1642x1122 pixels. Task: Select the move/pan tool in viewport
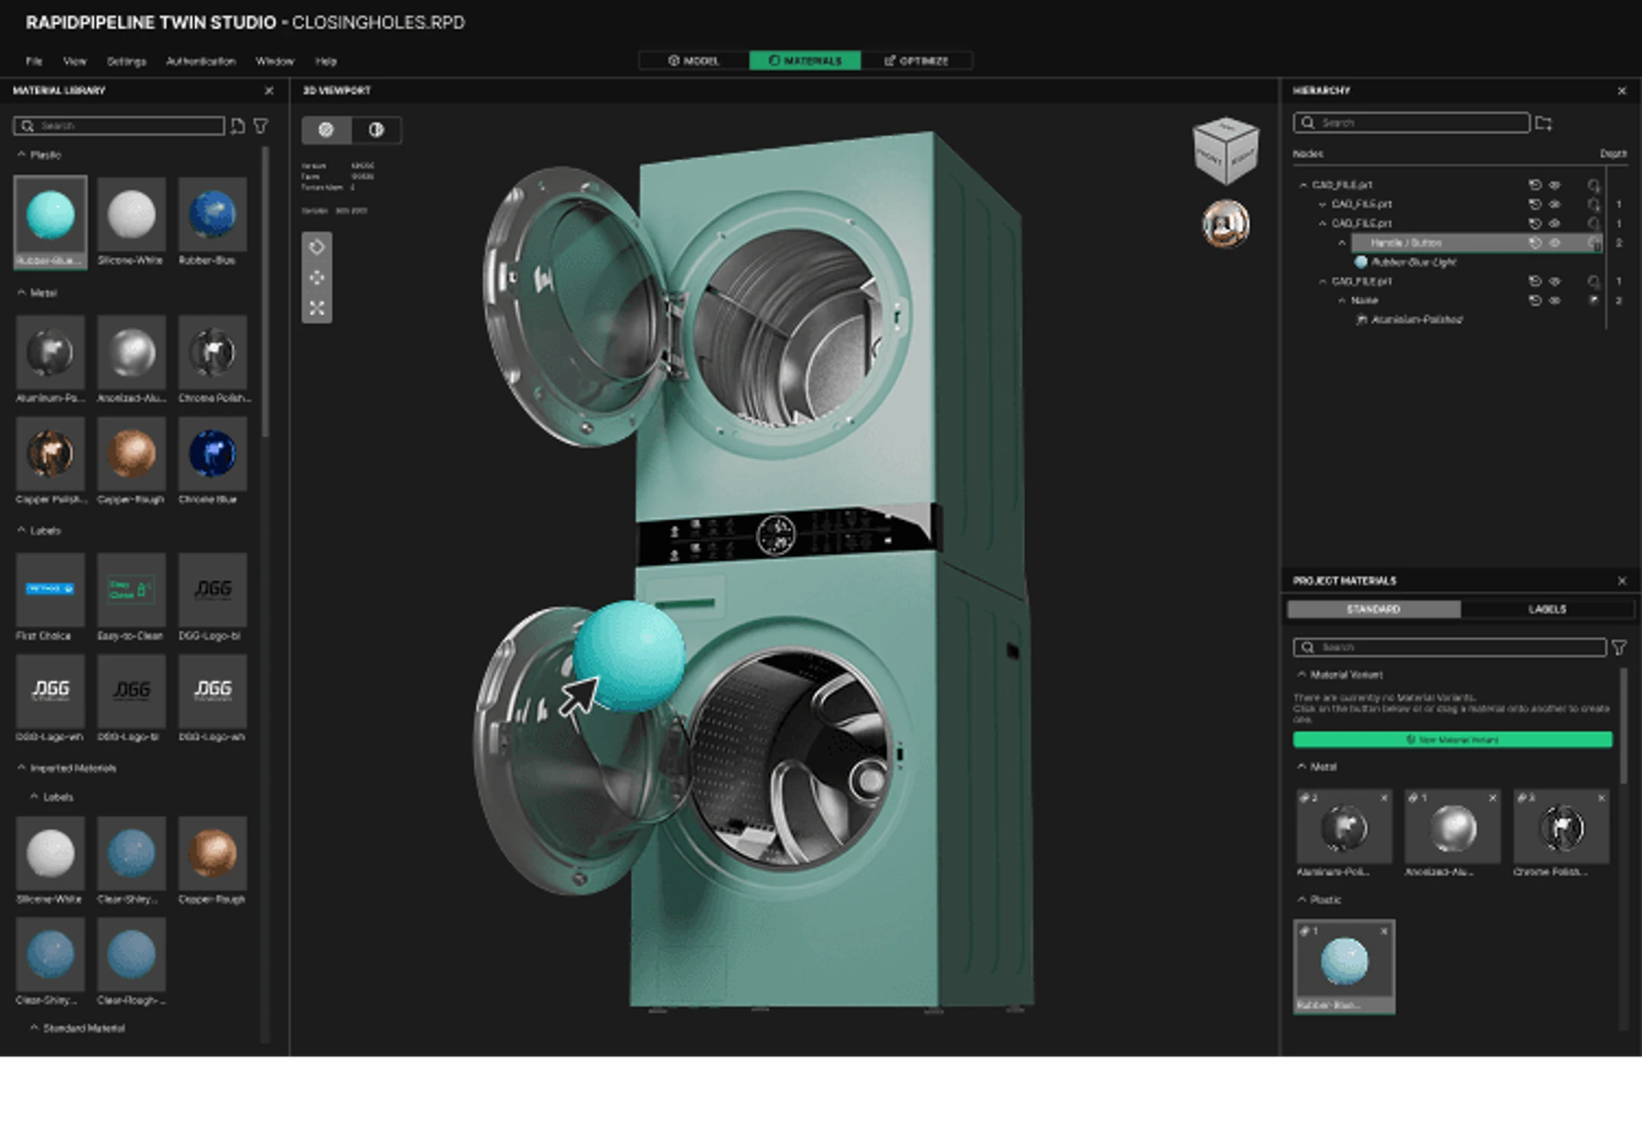pyautogui.click(x=316, y=278)
